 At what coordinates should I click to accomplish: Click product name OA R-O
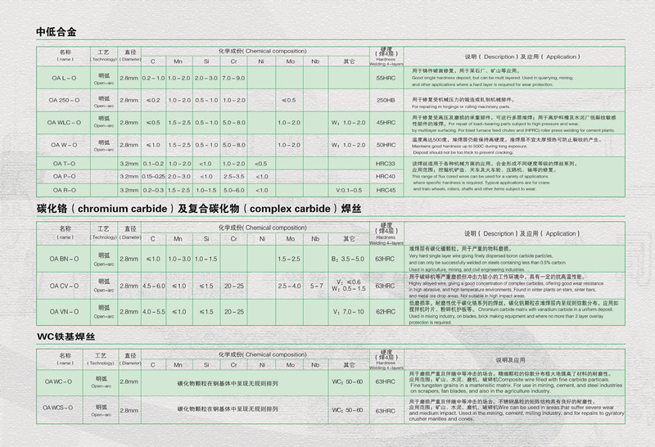[x=64, y=190]
